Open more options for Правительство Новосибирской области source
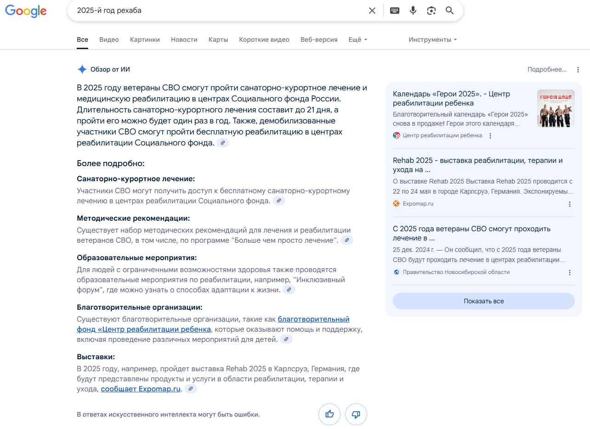This screenshot has height=429, width=590. 570,273
